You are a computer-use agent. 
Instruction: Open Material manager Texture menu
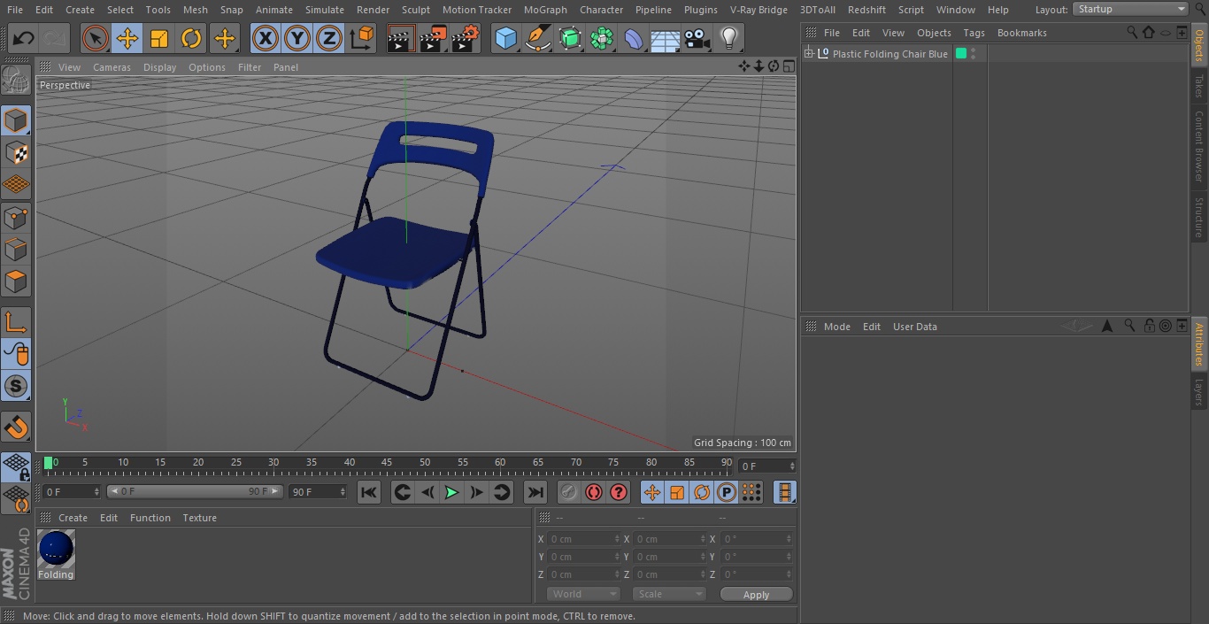[200, 518]
